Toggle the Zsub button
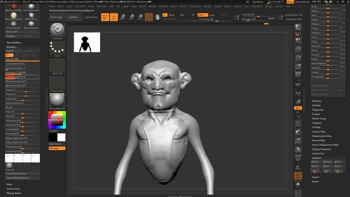This screenshot has height=197, width=350. tap(212, 15)
